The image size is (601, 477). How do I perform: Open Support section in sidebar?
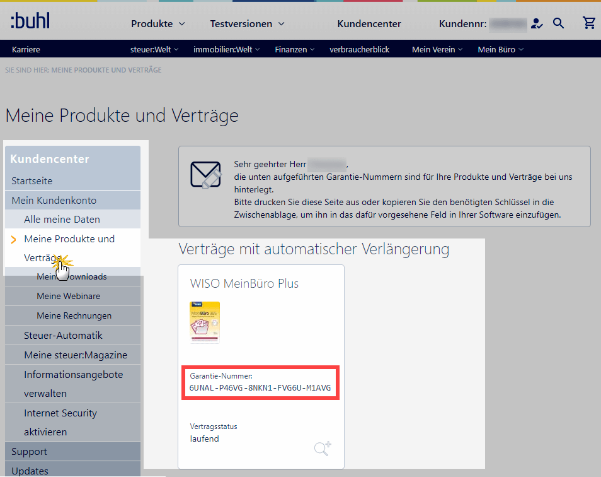tap(73, 452)
